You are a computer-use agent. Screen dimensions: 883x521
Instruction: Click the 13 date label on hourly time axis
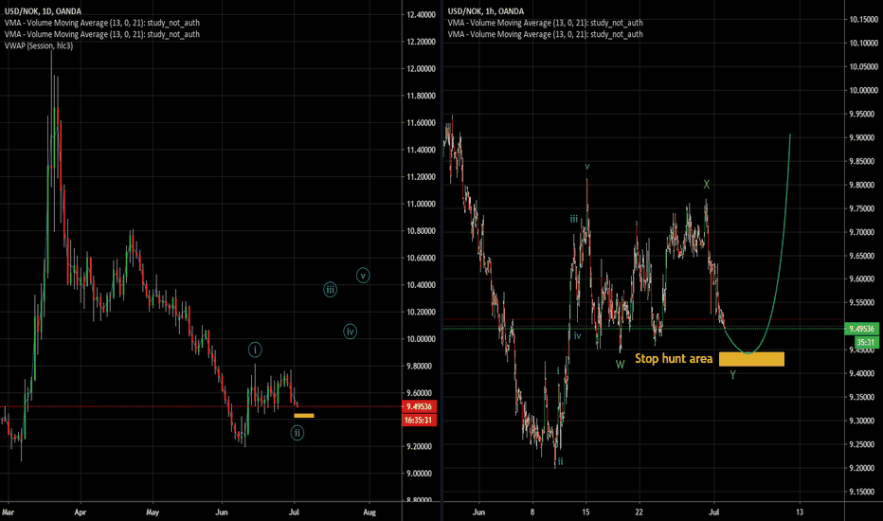[800, 512]
